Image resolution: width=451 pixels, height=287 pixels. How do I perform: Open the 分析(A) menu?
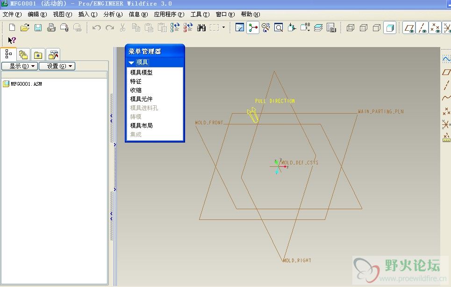(x=113, y=14)
